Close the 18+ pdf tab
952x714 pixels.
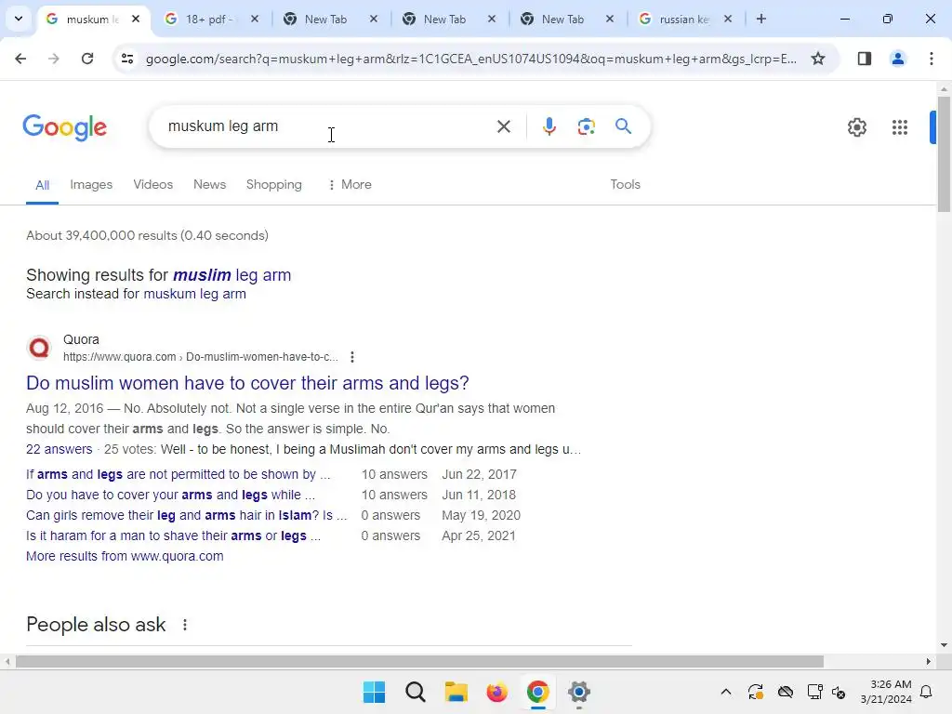pyautogui.click(x=255, y=19)
